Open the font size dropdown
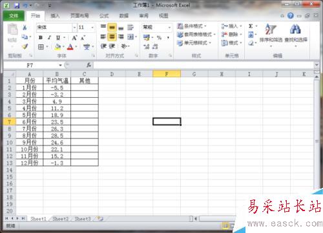 click(x=92, y=28)
